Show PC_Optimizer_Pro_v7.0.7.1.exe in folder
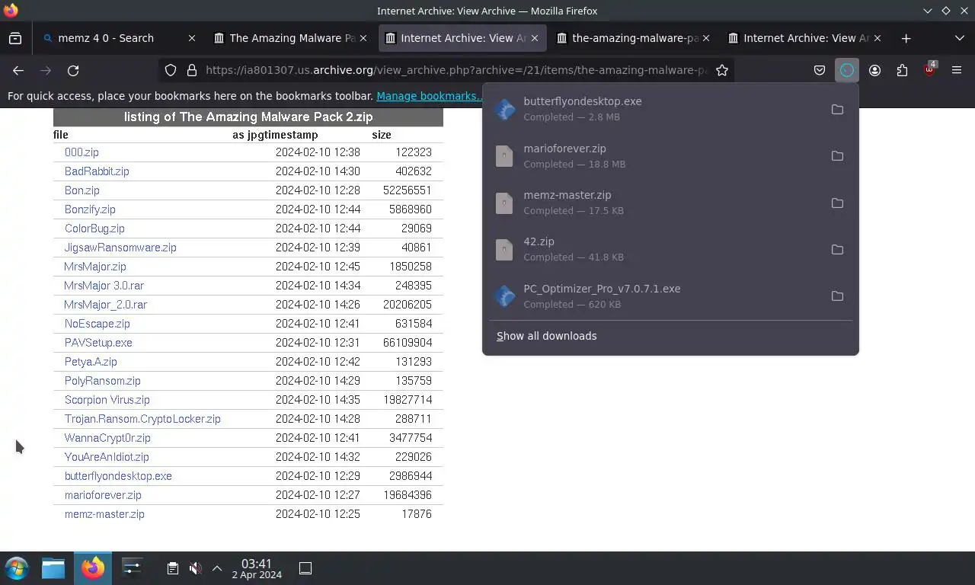Viewport: 975px width, 585px height. click(837, 296)
